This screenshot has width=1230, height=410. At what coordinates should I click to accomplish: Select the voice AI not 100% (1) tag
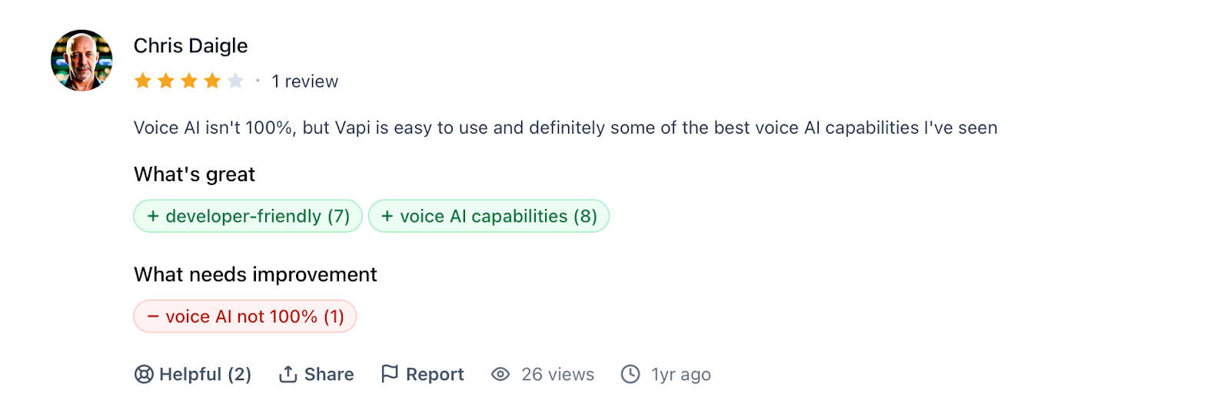245,316
